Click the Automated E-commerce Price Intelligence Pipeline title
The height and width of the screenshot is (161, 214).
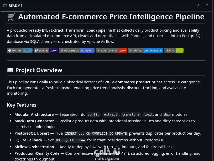tap(111, 17)
